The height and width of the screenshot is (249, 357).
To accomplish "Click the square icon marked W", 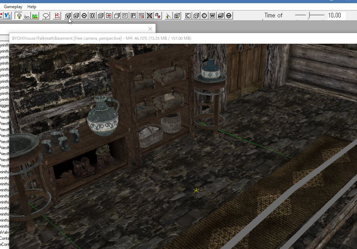I will 212,16.
